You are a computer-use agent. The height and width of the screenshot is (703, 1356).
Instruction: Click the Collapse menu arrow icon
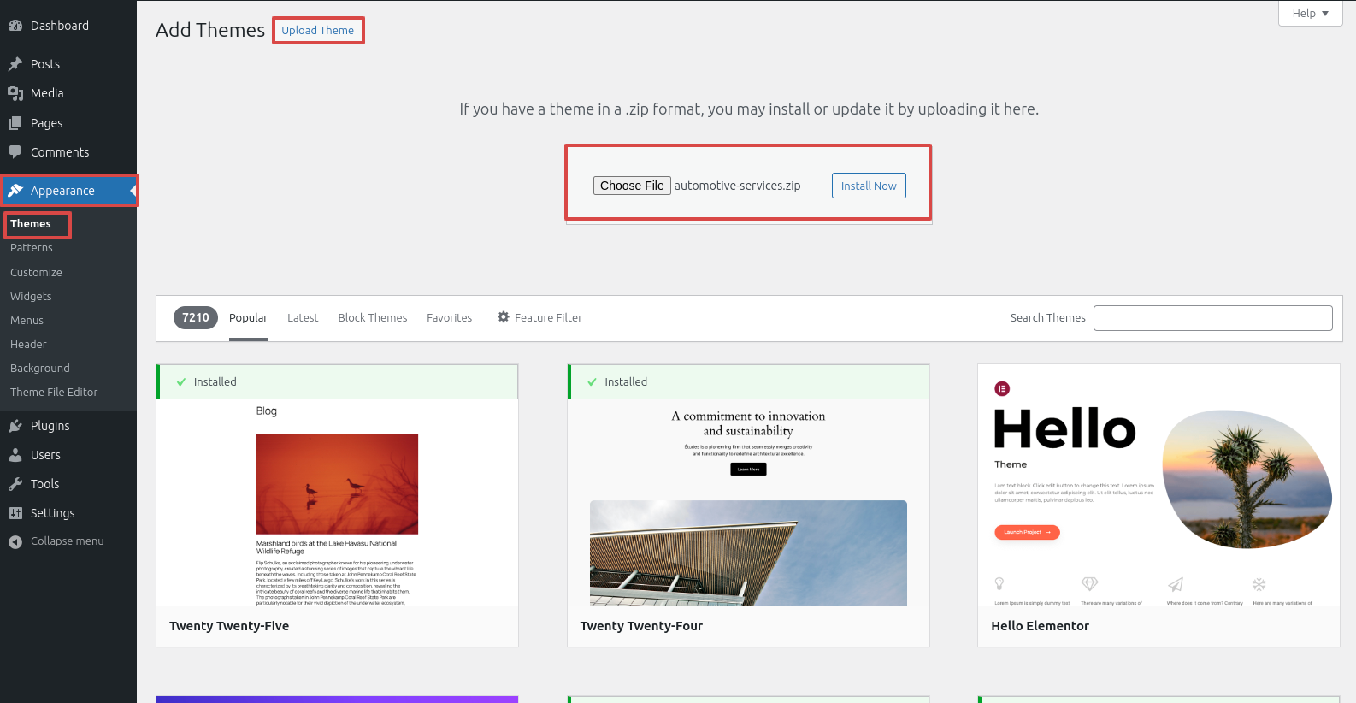pos(15,541)
